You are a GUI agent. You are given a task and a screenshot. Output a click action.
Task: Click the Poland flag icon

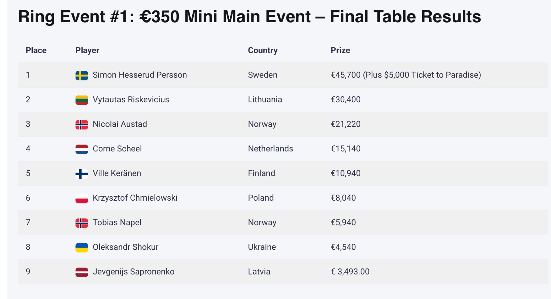[82, 198]
